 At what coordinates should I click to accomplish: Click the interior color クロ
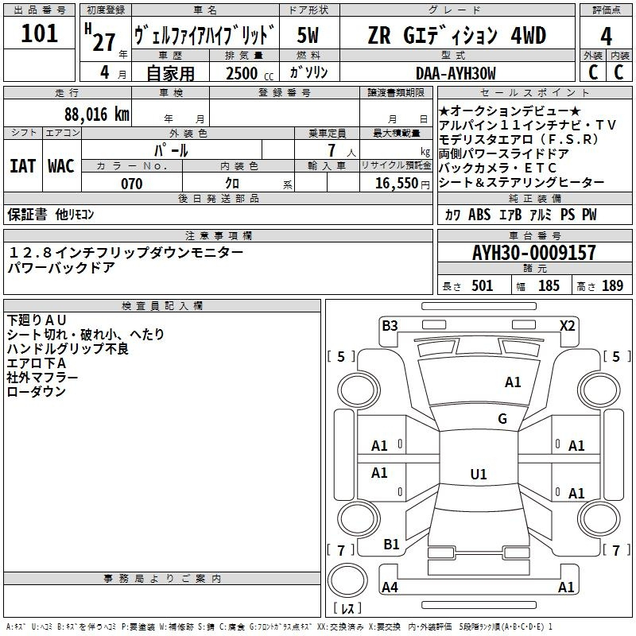click(231, 184)
